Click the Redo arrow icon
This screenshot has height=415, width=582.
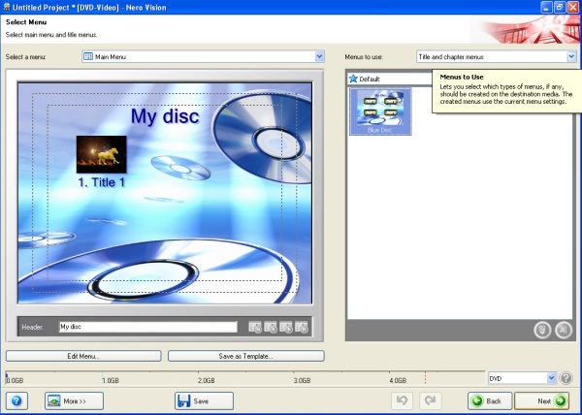click(431, 400)
